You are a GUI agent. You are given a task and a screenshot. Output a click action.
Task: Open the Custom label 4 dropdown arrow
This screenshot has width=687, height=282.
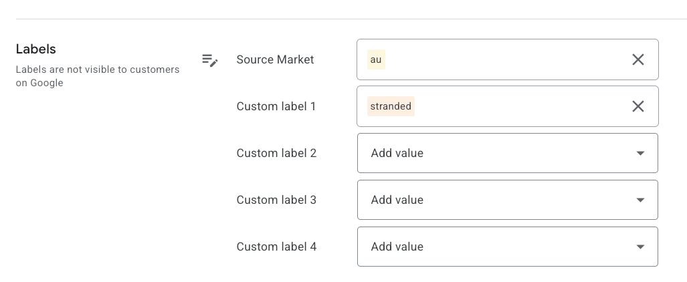[x=640, y=247]
